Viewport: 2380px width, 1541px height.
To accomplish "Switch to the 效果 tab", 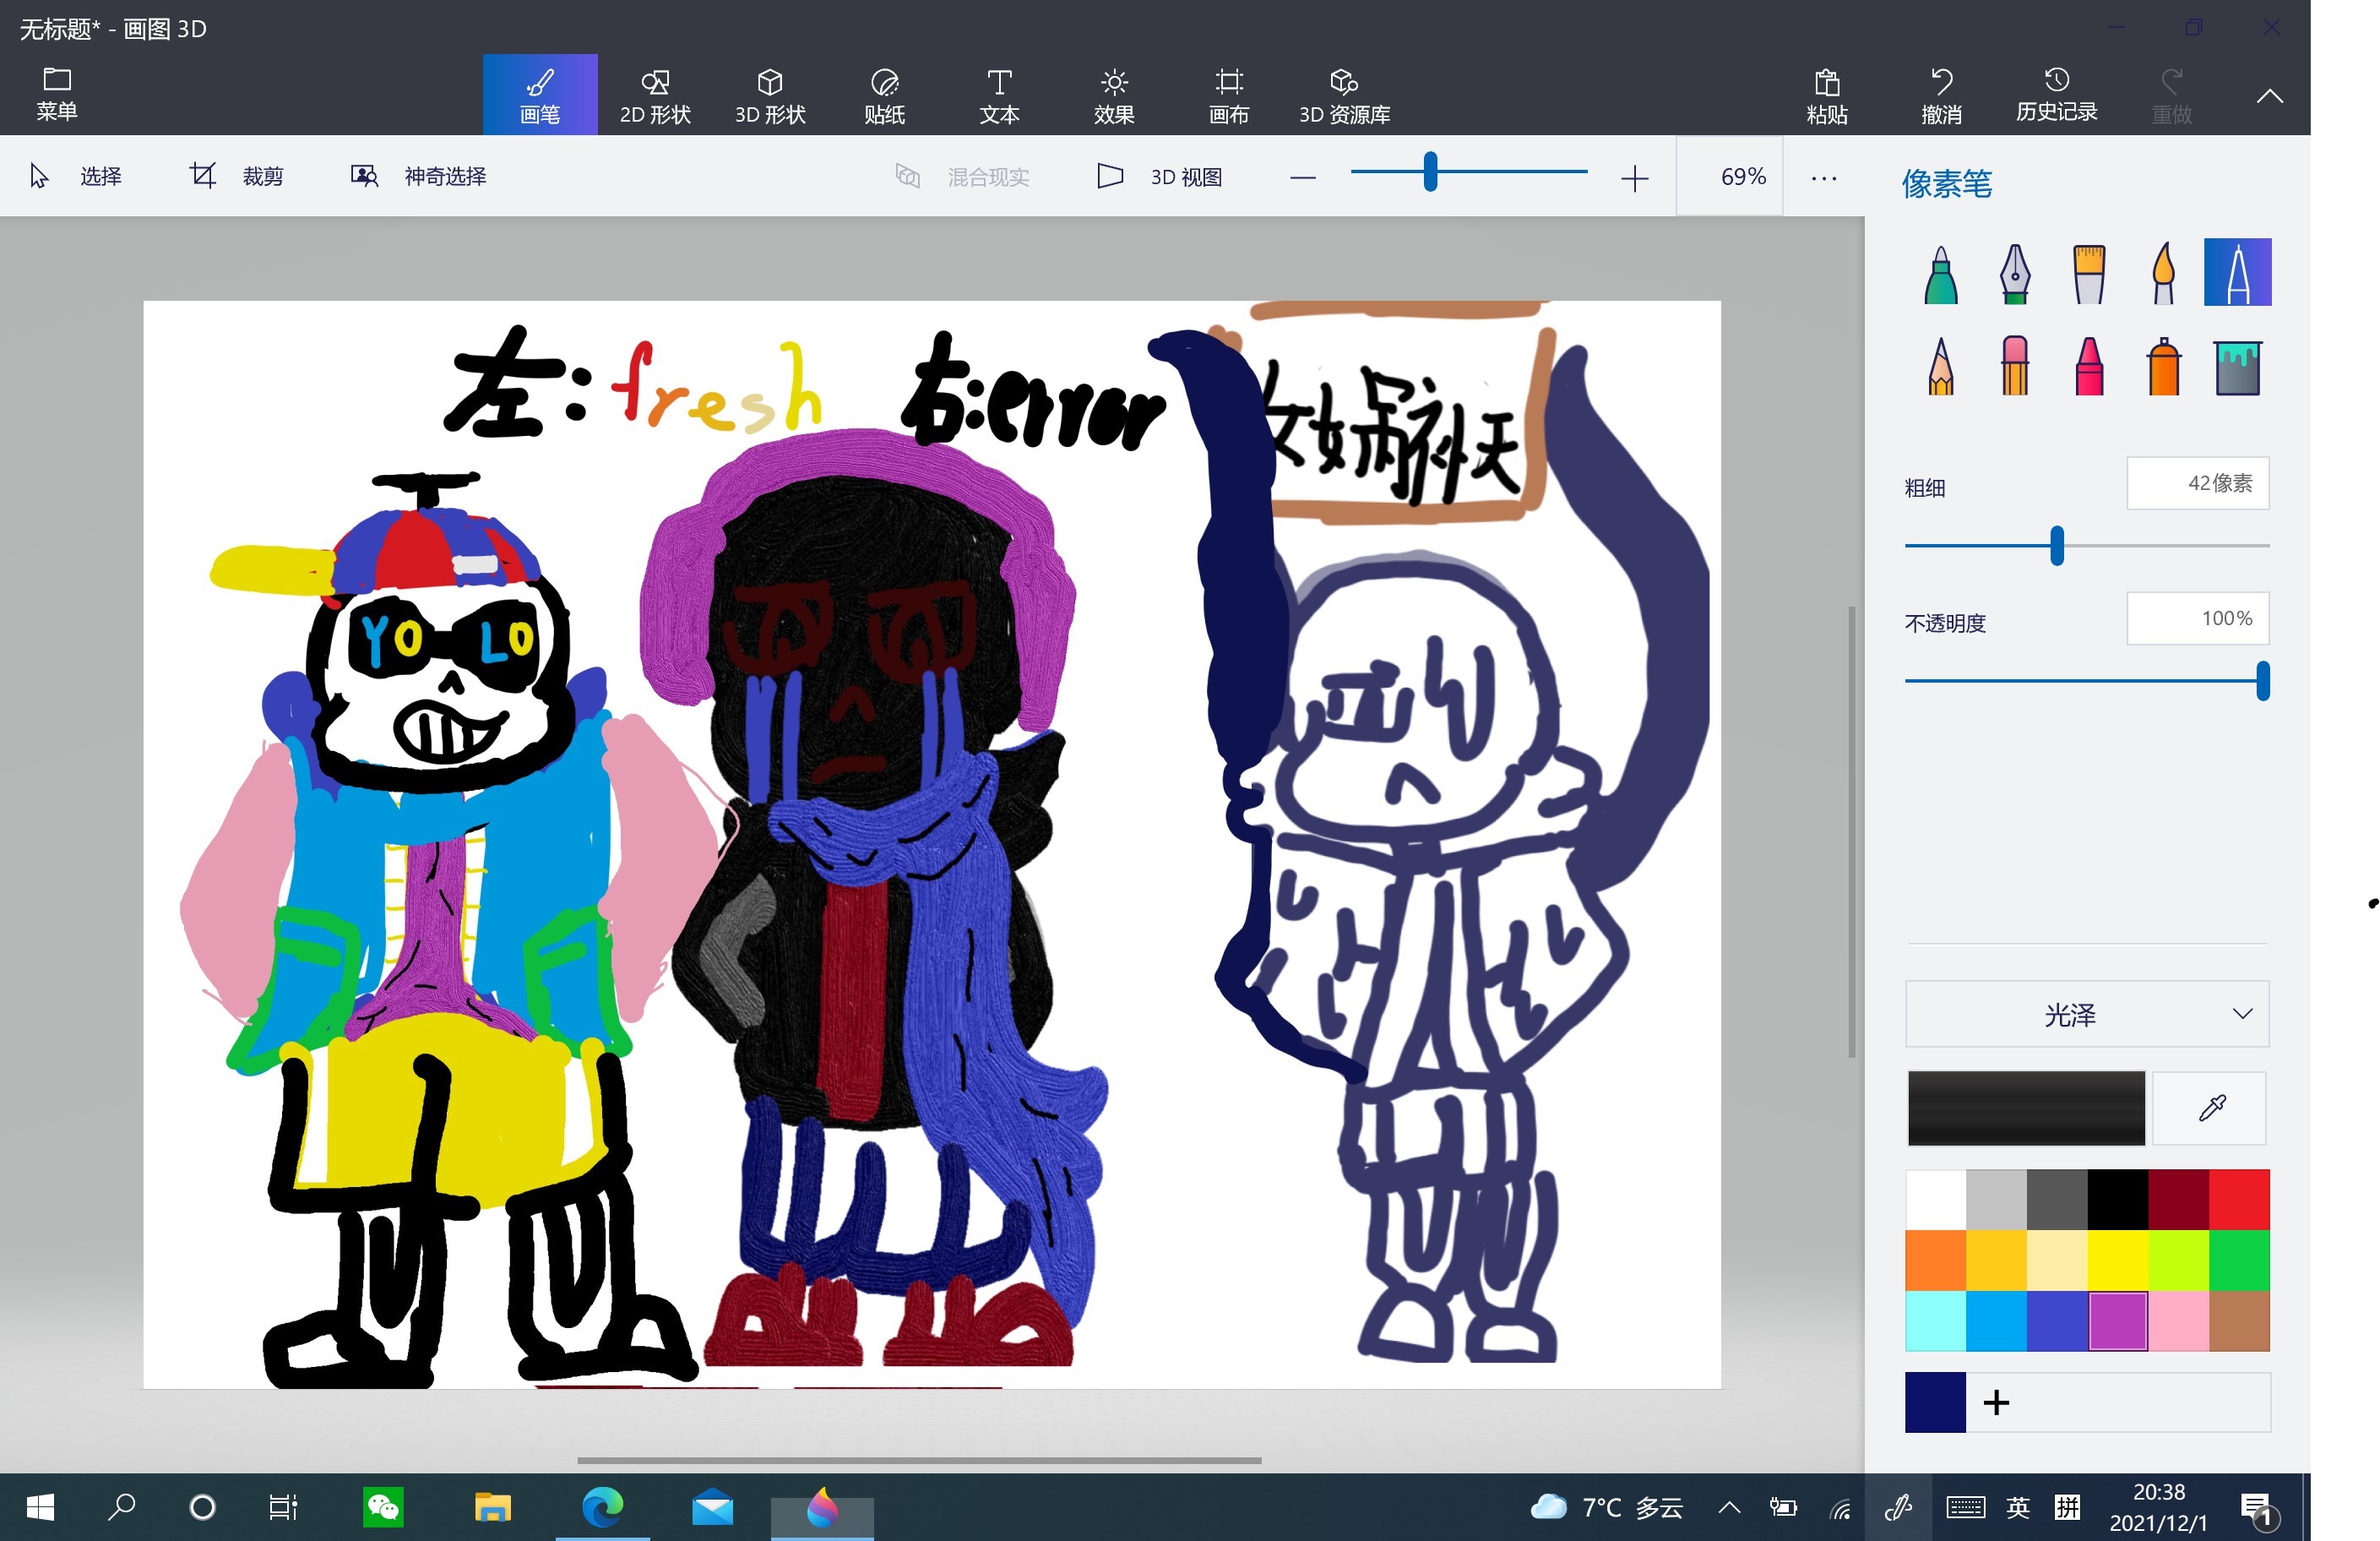I will pyautogui.click(x=1114, y=95).
